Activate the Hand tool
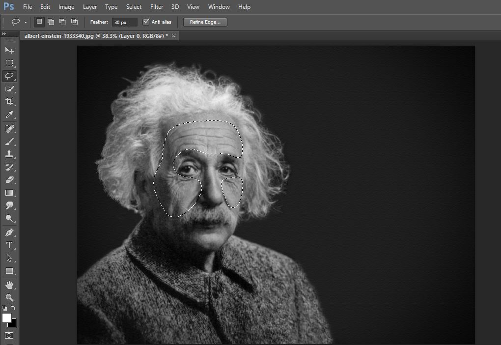Image resolution: width=501 pixels, height=345 pixels. click(x=9, y=285)
